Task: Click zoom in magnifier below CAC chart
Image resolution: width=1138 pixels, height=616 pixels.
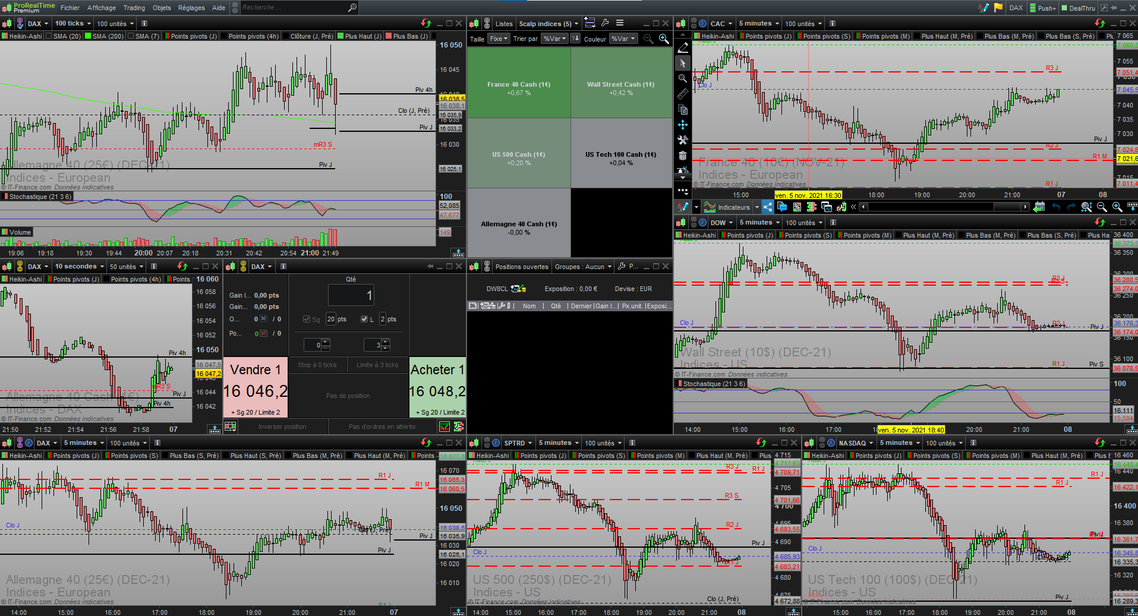Action: [x=1117, y=207]
